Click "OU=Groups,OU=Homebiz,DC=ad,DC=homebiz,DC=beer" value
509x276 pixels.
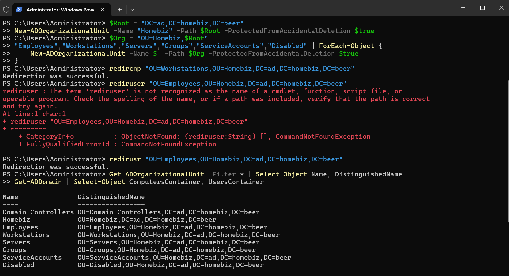click(167, 250)
